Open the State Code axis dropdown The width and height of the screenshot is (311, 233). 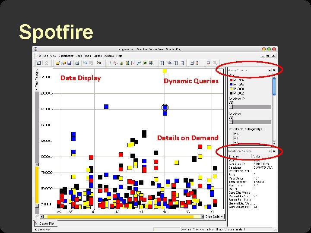click(214, 217)
